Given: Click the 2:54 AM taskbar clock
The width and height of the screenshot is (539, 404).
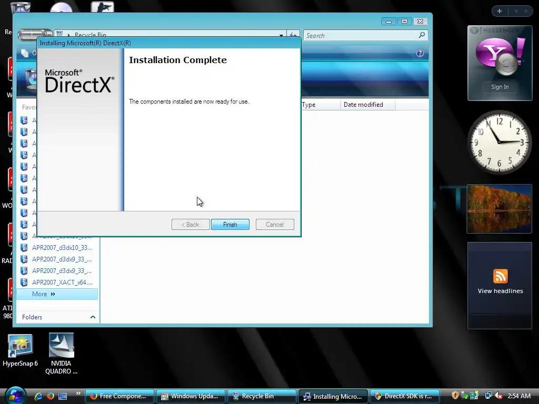Looking at the screenshot, I should tap(519, 396).
